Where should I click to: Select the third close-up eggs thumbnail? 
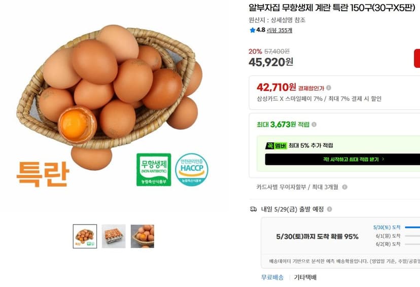click(142, 236)
